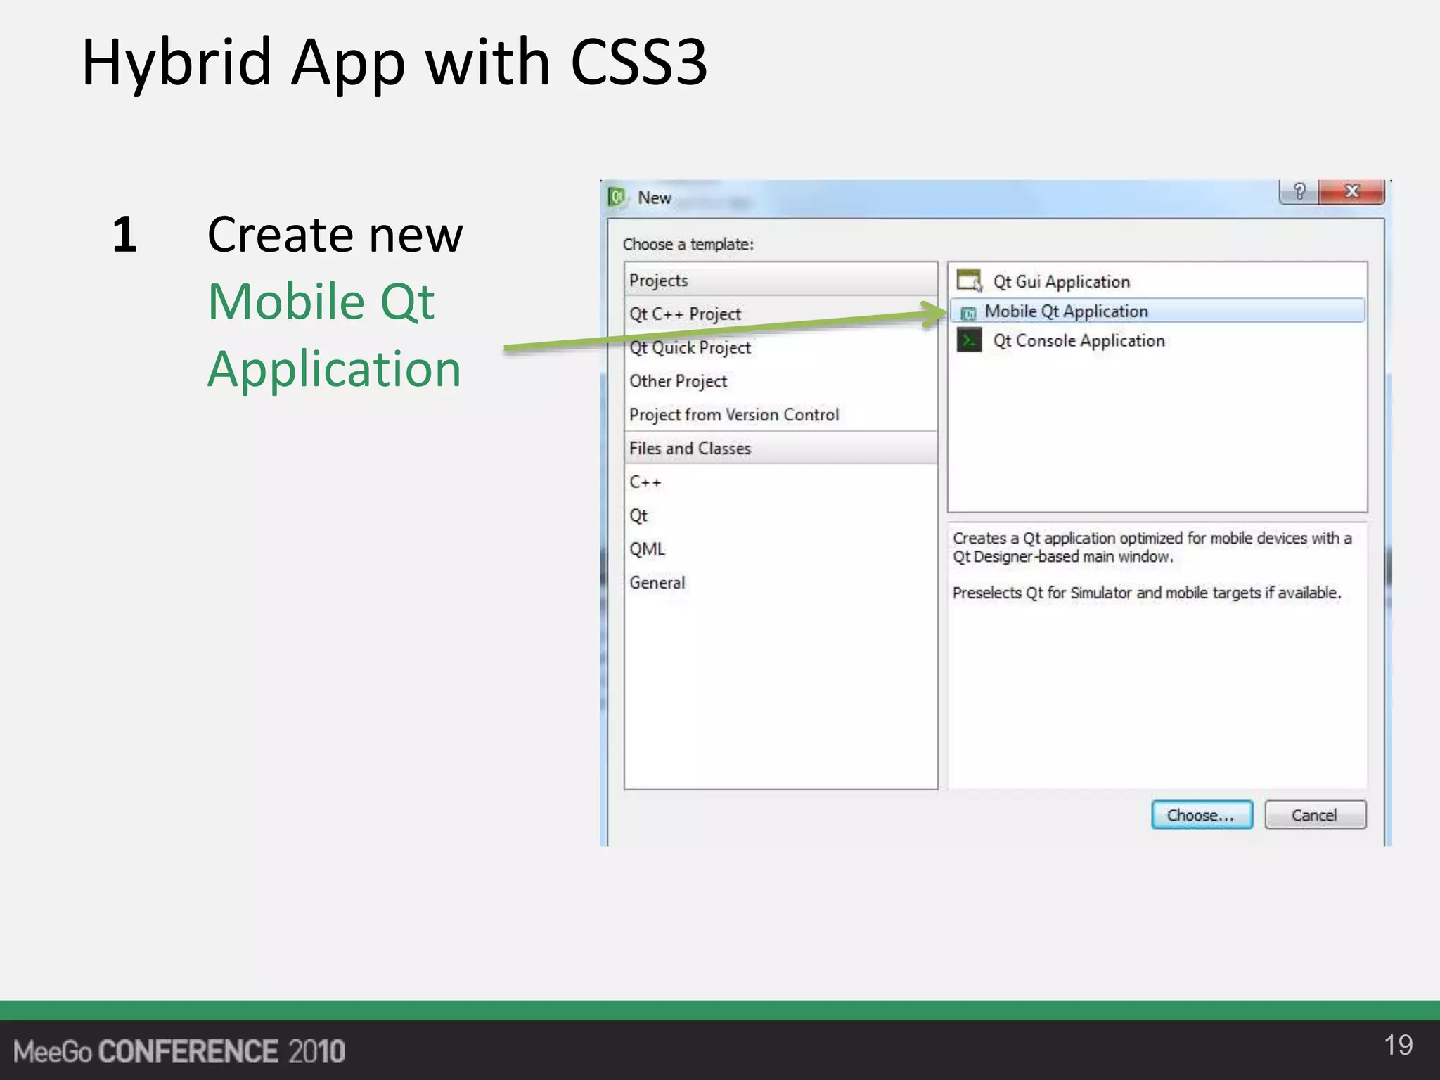
Task: Select Project from Version Control
Action: tap(733, 415)
